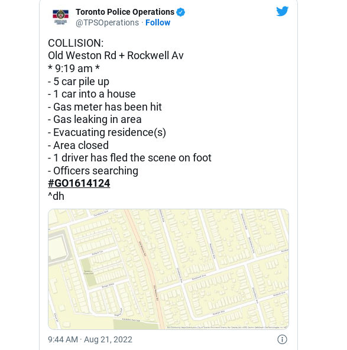
Task: Select the "COLLISION:" heading text
Action: pos(76,43)
